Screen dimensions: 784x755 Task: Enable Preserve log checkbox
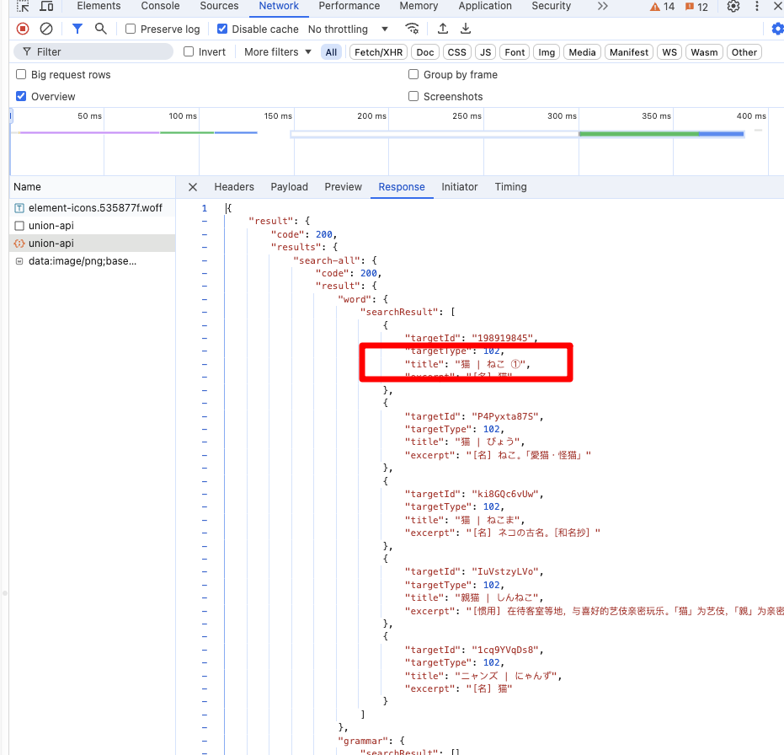(131, 29)
